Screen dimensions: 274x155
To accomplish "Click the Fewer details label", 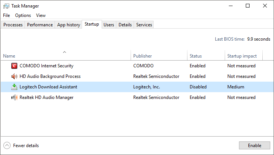I will pyautogui.click(x=26, y=146).
